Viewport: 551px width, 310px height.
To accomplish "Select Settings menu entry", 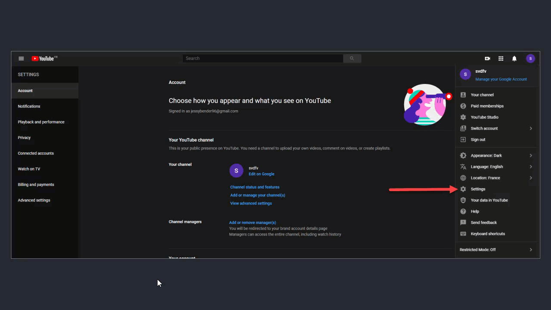I will (497, 189).
